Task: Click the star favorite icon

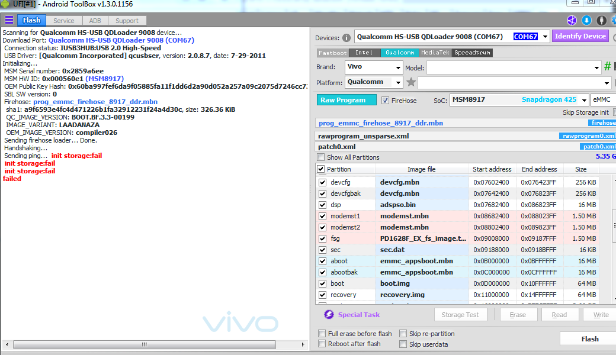Action: [x=411, y=82]
